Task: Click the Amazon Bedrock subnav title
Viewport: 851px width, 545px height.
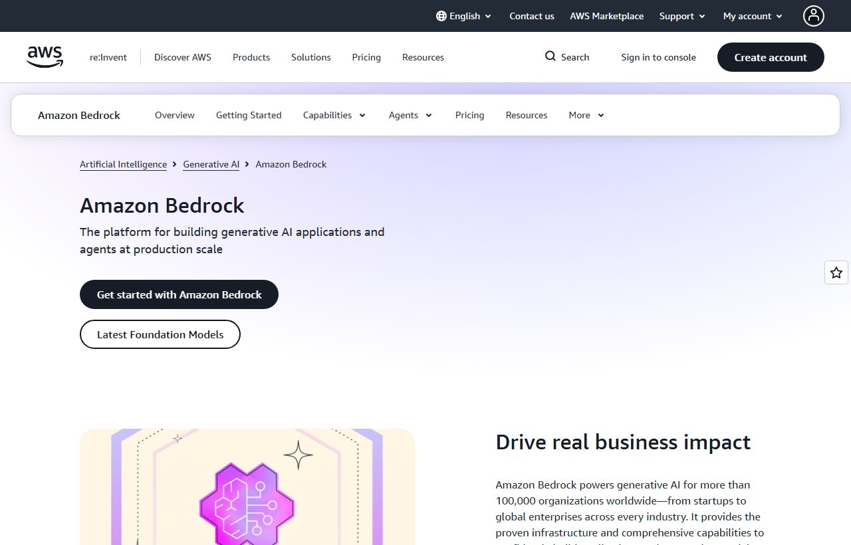Action: click(79, 115)
